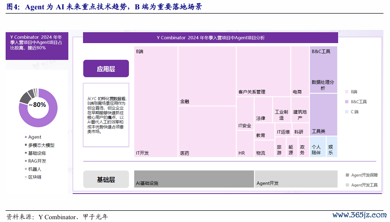This screenshot has height=222, width=390.
Task: Click the figure title starting 图4
Action: coord(104,7)
